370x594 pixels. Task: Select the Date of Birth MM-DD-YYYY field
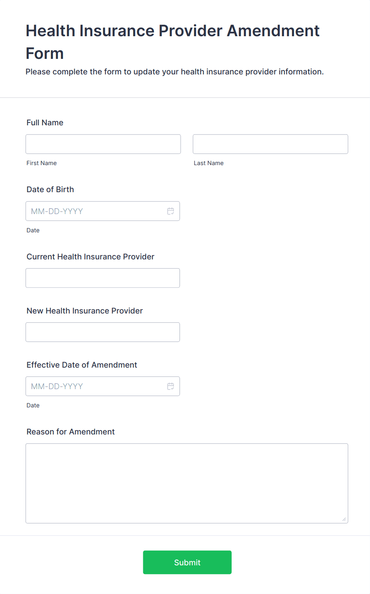point(95,211)
